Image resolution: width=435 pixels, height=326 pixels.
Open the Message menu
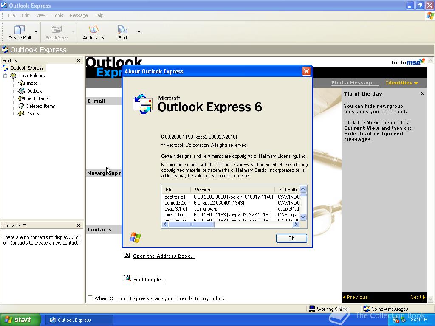79,15
